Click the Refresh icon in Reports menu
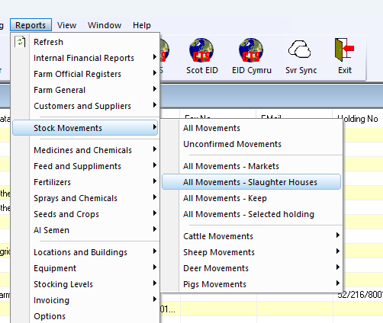Image resolution: width=383 pixels, height=323 pixels. (x=20, y=42)
